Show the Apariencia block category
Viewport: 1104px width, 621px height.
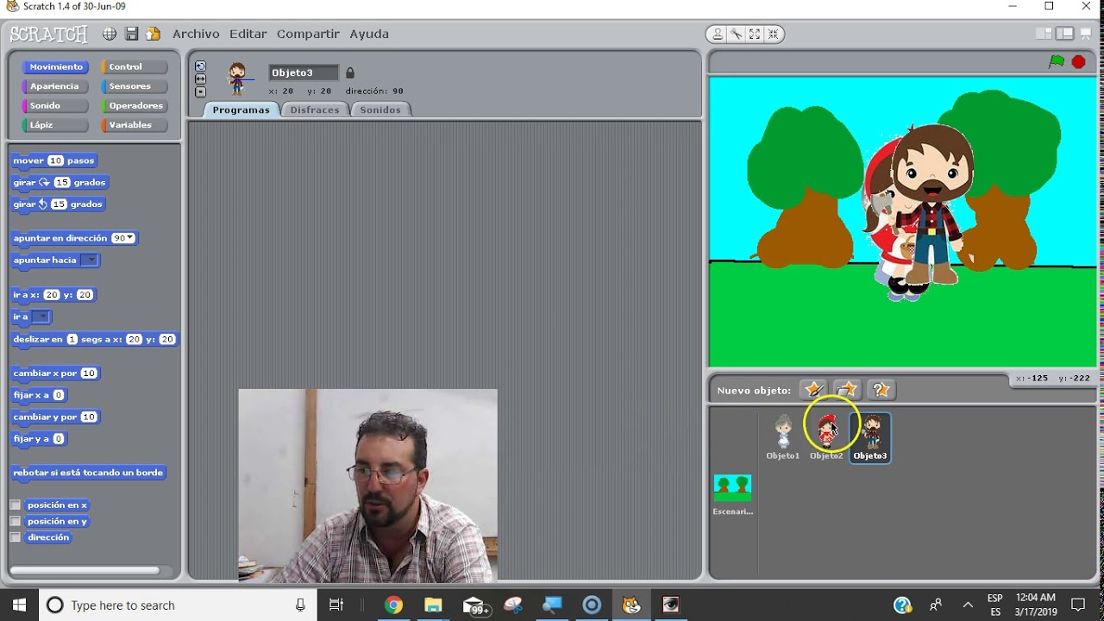pos(54,86)
